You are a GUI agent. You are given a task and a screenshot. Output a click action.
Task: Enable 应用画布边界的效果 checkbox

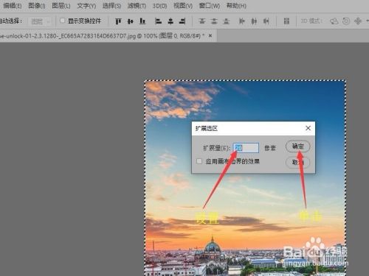tap(199, 161)
